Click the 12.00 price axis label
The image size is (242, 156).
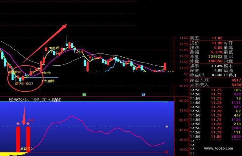click(x=184, y=62)
